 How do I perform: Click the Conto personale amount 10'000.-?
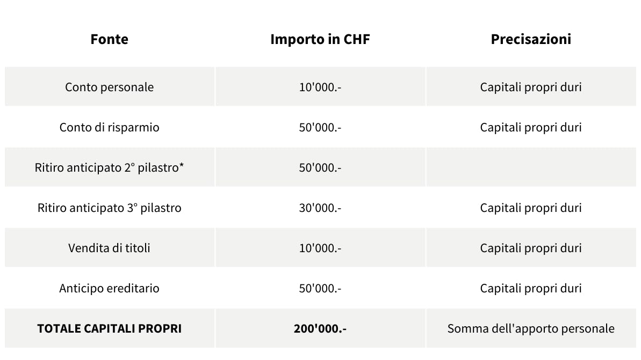coord(320,87)
